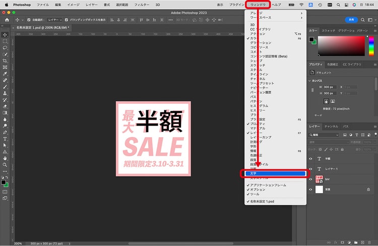Viewport: 378px width, 246px height.
Task: Filter layers by type layers icon
Action: (357, 135)
